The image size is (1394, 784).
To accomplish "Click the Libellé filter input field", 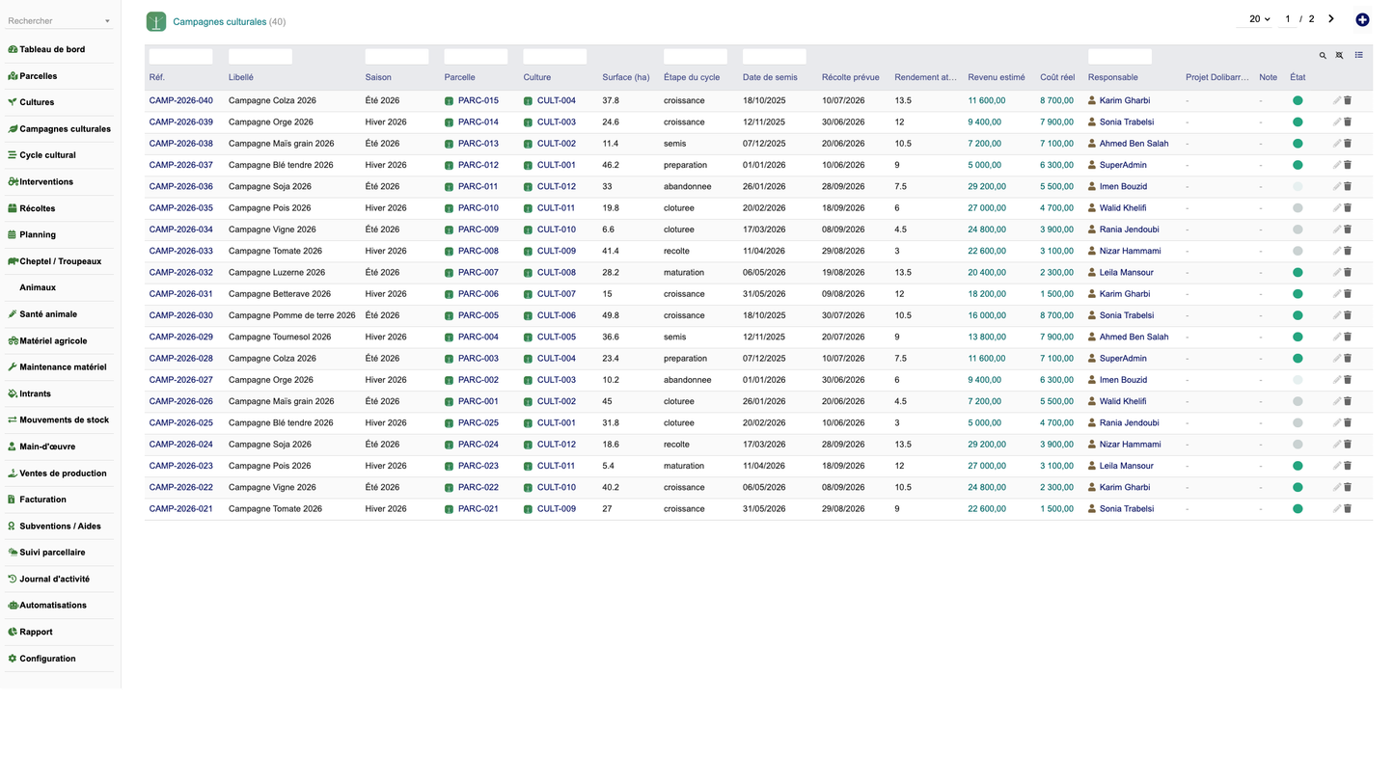I will tap(260, 57).
